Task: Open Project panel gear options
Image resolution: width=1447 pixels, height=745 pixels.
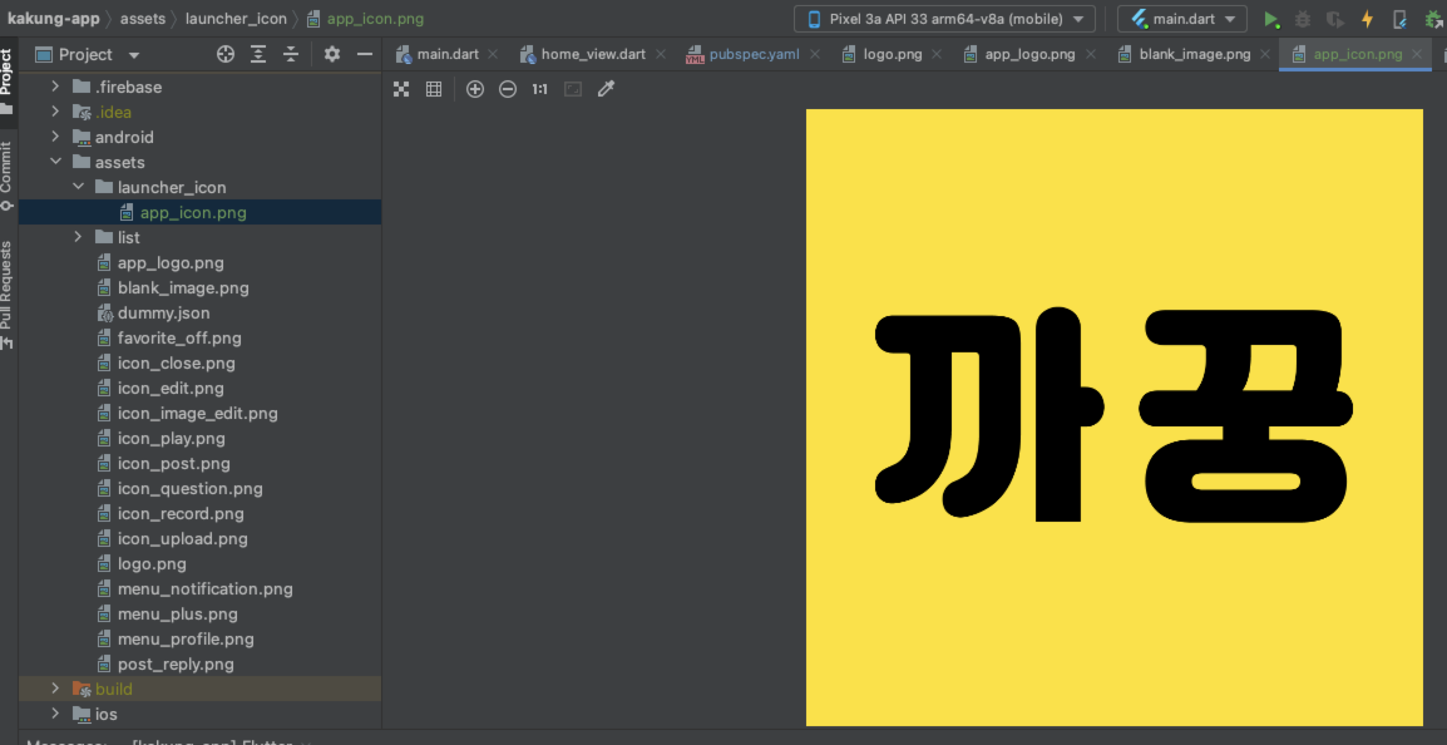Action: [332, 55]
